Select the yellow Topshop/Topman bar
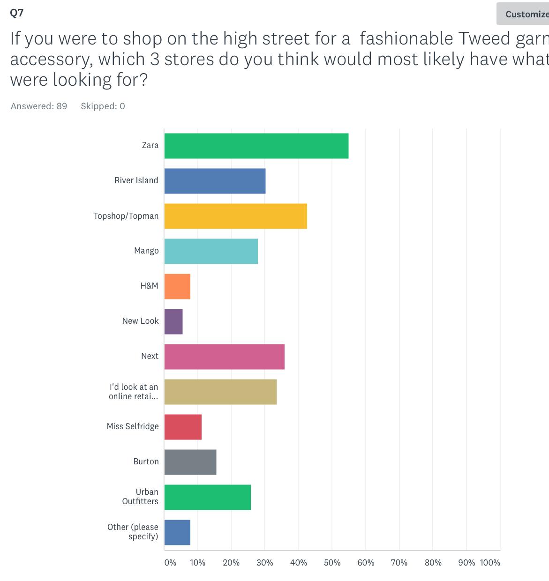 pos(236,216)
